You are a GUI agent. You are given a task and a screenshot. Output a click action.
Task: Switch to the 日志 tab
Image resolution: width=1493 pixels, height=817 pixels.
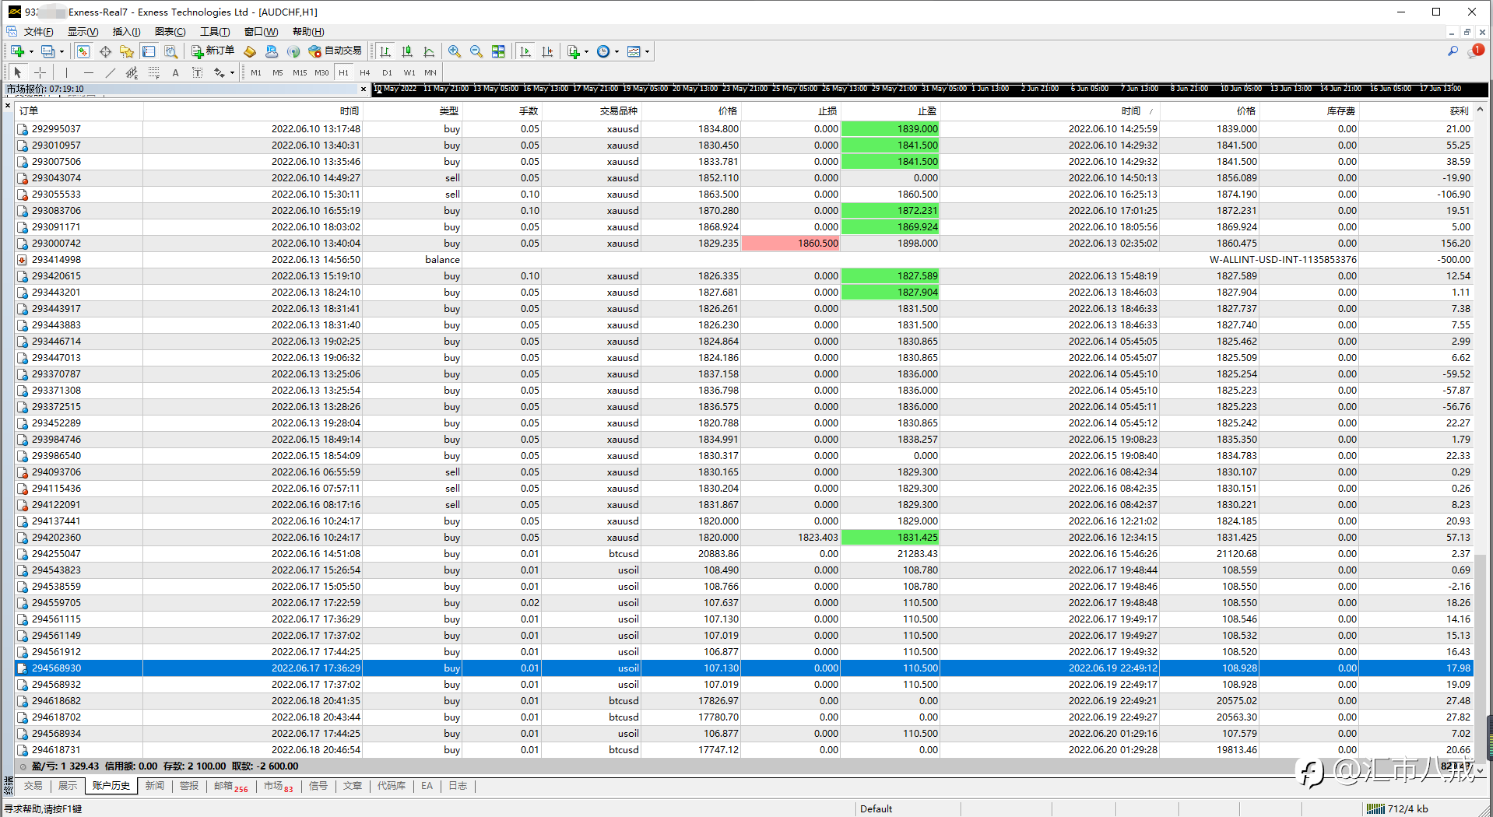[x=458, y=786]
